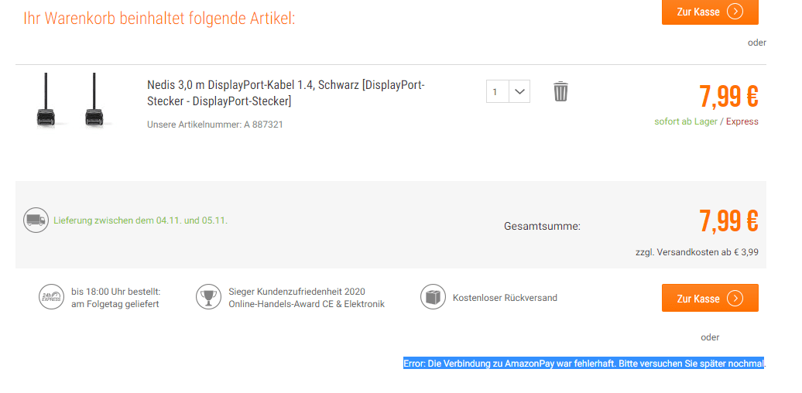Screen dimensions: 802x393
Task: Click the red Express shipping label
Action: tap(742, 121)
